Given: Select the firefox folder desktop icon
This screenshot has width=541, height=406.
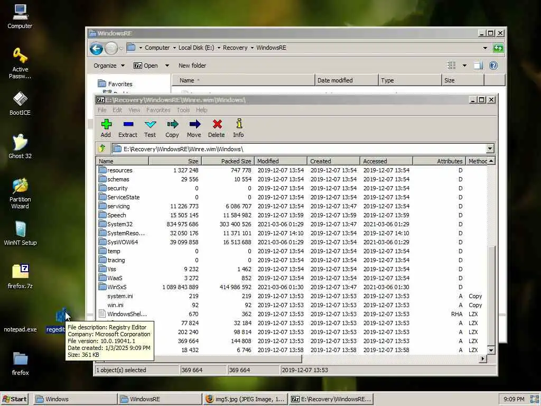Looking at the screenshot, I should tap(21, 364).
